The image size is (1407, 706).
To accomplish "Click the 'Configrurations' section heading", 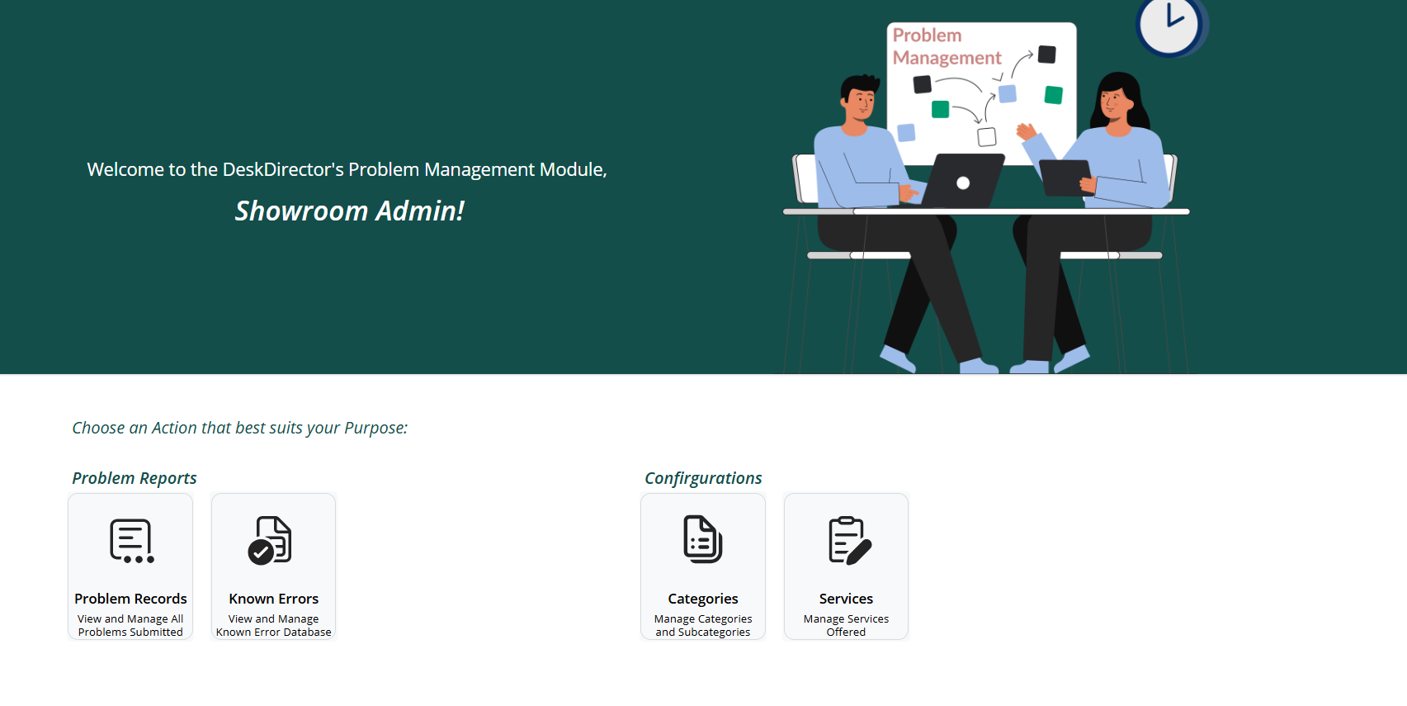I will click(703, 478).
